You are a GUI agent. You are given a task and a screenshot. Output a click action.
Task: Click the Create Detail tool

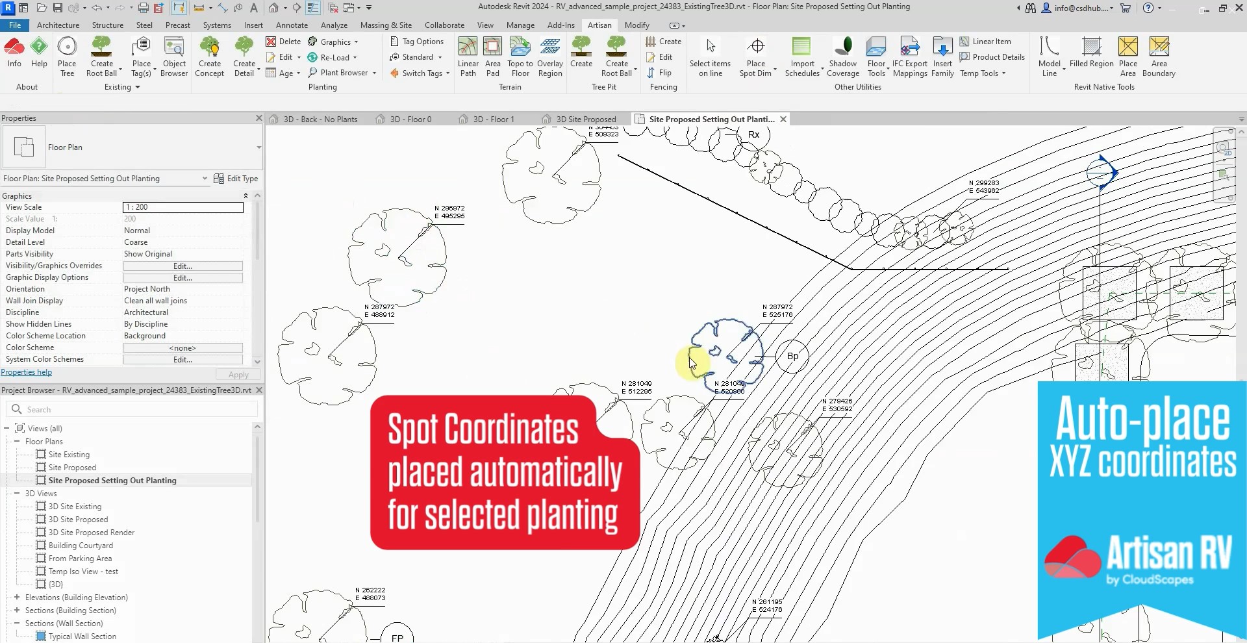point(244,57)
